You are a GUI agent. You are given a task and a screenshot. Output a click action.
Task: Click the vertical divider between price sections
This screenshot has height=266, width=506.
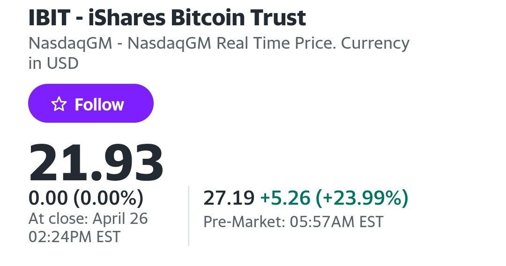pyautogui.click(x=188, y=215)
